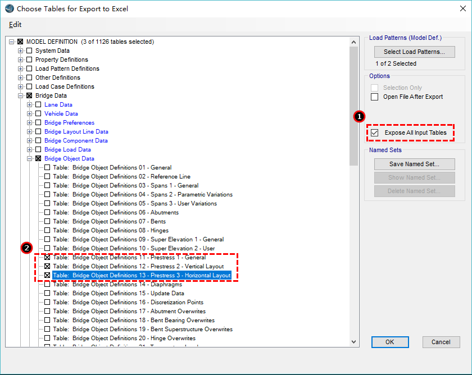472x375 pixels.
Task: Collapse the MODEL DEFINITION root node
Action: point(12,42)
